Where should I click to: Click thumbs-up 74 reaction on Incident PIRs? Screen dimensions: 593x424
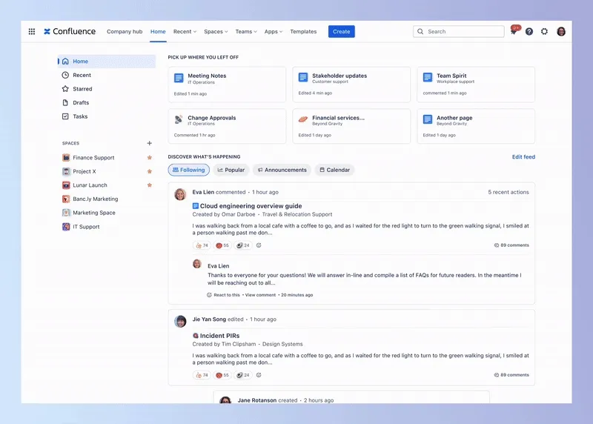click(x=202, y=375)
